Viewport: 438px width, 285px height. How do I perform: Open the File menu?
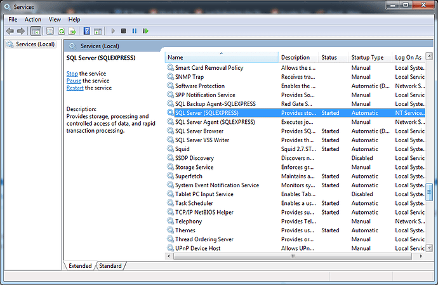pyautogui.click(x=13, y=20)
